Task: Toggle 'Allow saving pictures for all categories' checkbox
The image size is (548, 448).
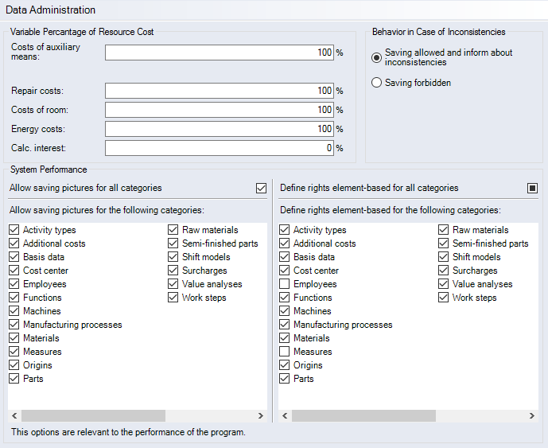Action: (261, 188)
